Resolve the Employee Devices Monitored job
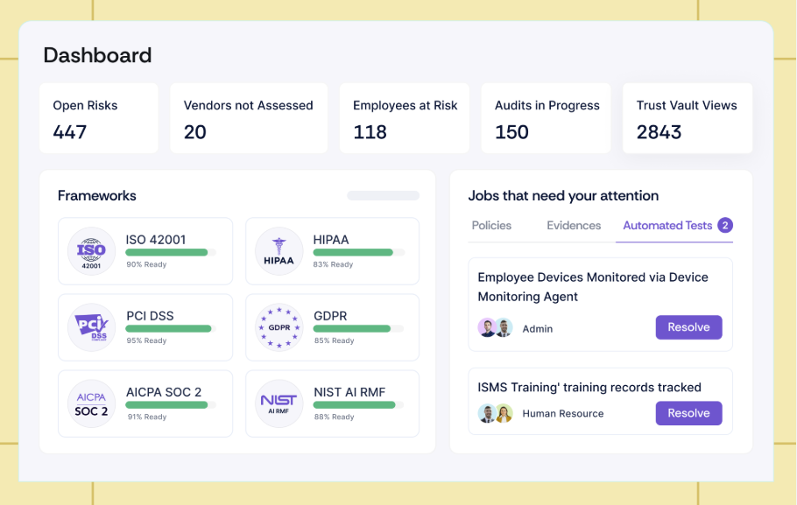Viewport: 797px width, 505px height. point(688,327)
